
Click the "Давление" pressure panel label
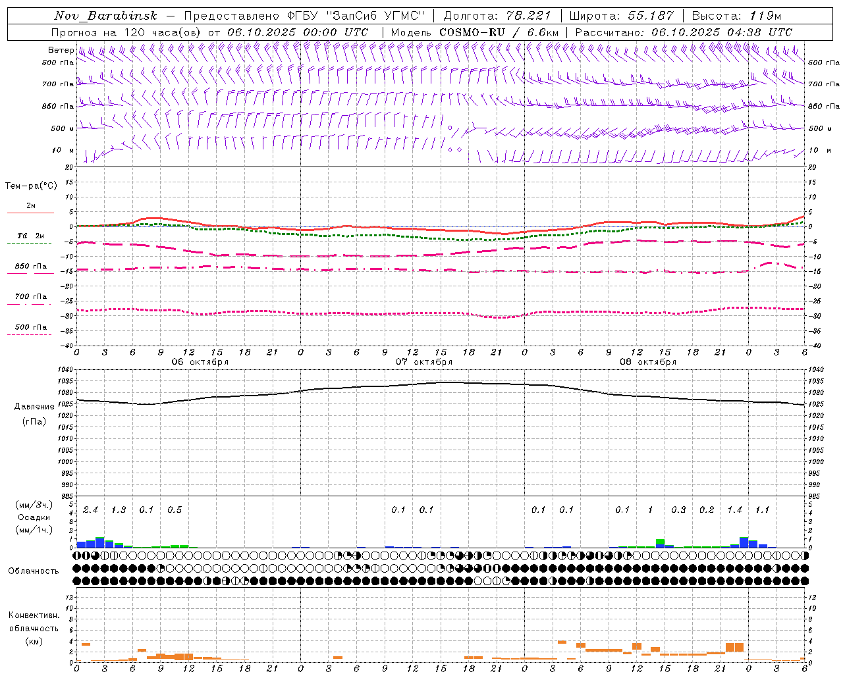point(34,407)
